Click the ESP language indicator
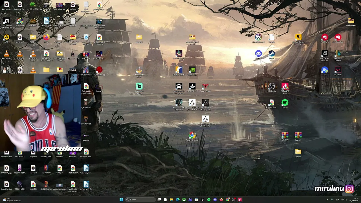361x203 pixels. pyautogui.click(x=337, y=200)
